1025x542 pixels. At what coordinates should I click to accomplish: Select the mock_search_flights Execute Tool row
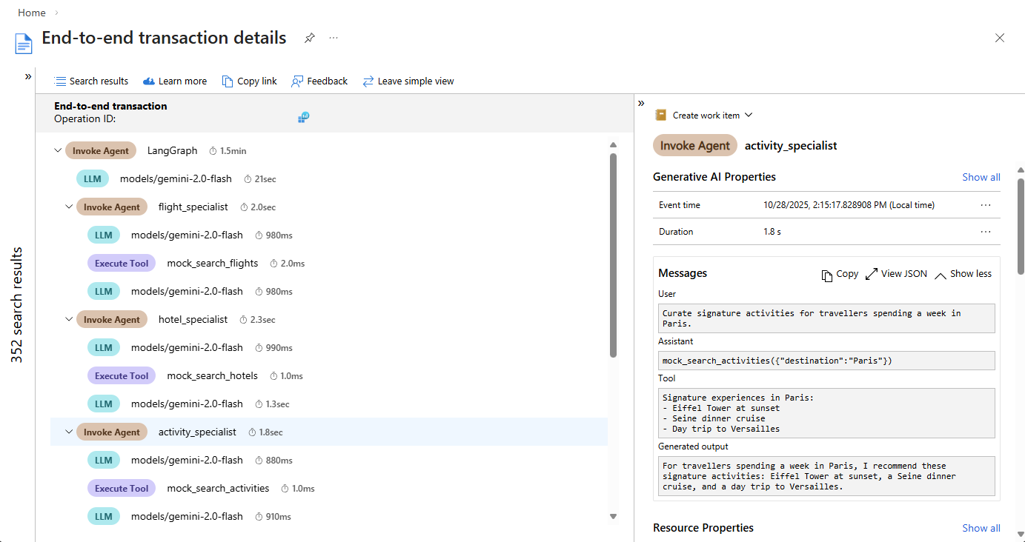tap(212, 264)
